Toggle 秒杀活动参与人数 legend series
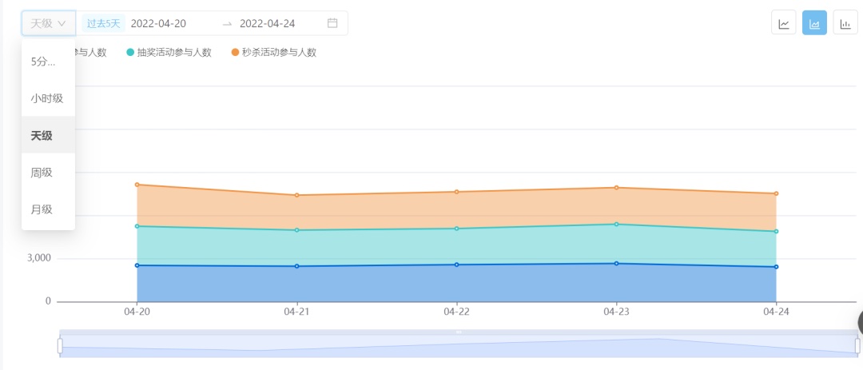863x370 pixels. (273, 53)
